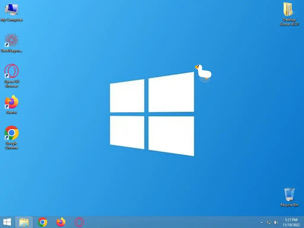
Task: Click the "Recycle Bin" label text
Action: [289, 205]
